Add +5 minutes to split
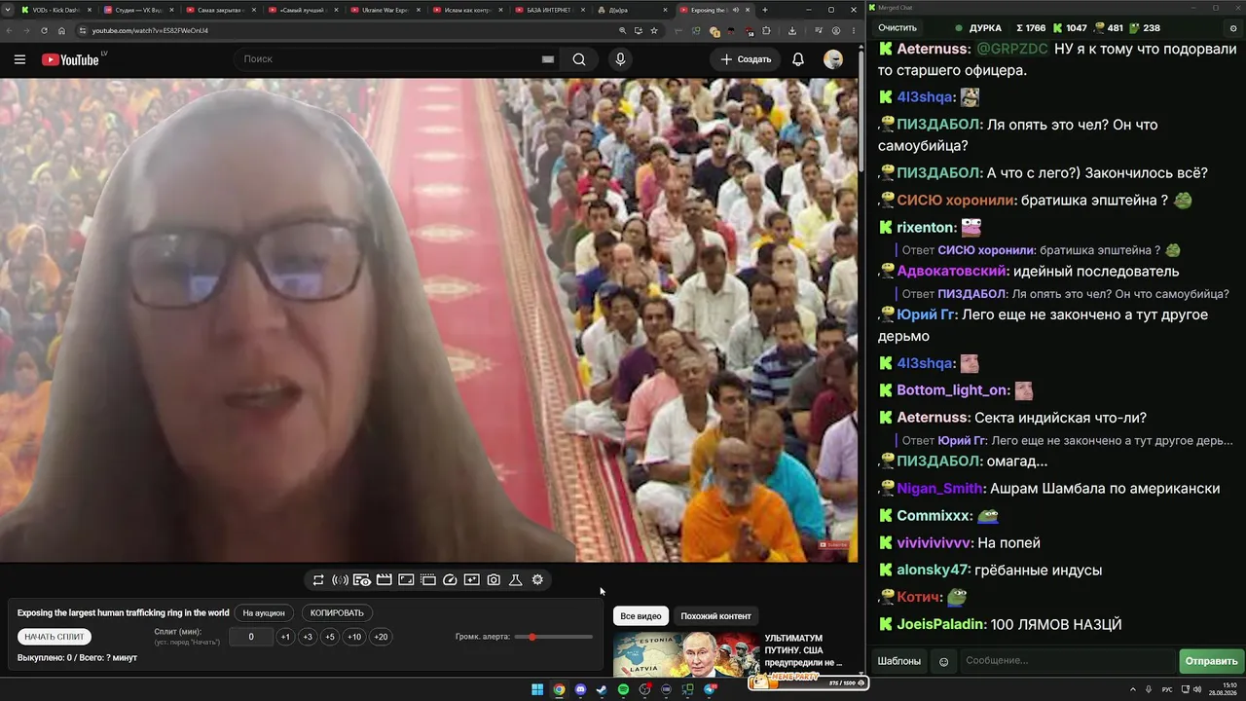 click(330, 637)
